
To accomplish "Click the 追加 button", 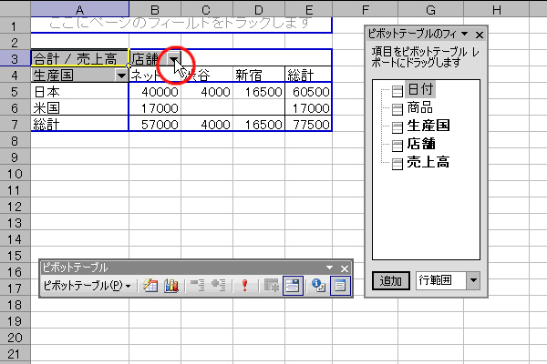I will [391, 281].
